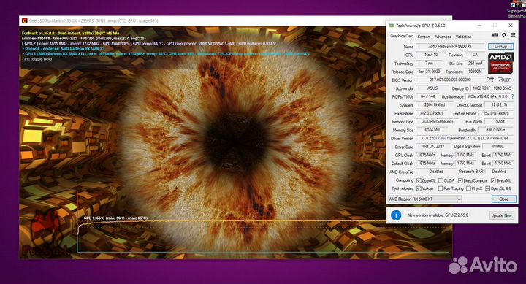Open the AMD Radeon RX 5600 XT GPU dropdown

click(x=424, y=199)
